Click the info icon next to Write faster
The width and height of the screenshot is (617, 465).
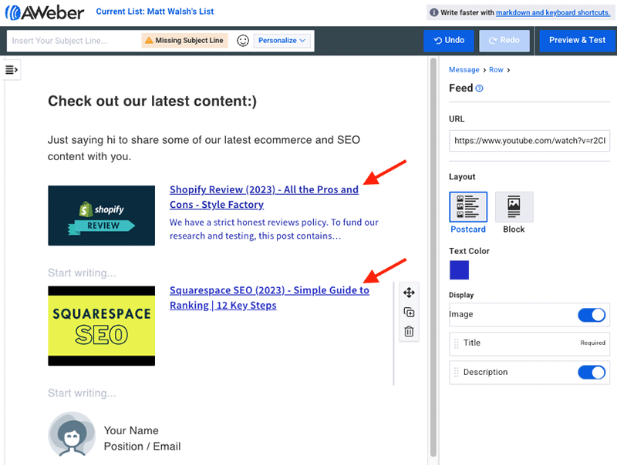pyautogui.click(x=433, y=12)
